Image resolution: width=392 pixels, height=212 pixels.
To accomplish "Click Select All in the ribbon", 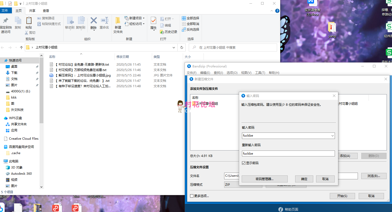I will coord(191,18).
